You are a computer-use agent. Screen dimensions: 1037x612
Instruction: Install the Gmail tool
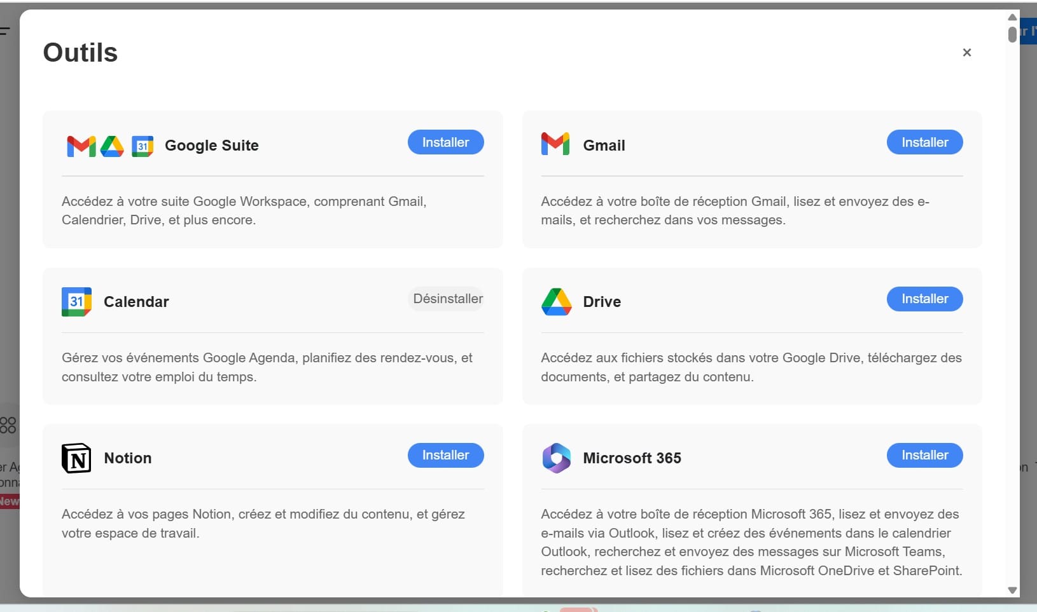pos(924,142)
